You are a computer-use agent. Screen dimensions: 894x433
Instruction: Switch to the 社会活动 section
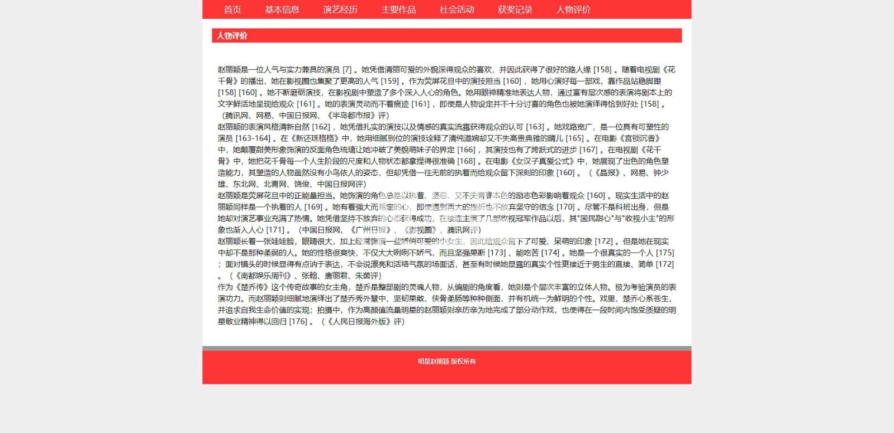(x=456, y=9)
